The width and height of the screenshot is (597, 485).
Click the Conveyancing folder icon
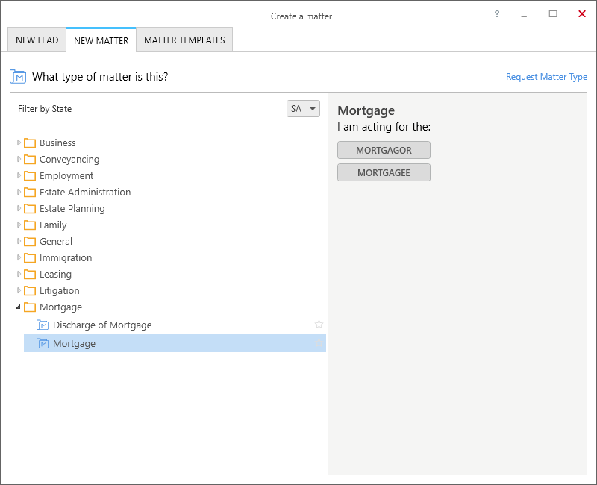30,160
